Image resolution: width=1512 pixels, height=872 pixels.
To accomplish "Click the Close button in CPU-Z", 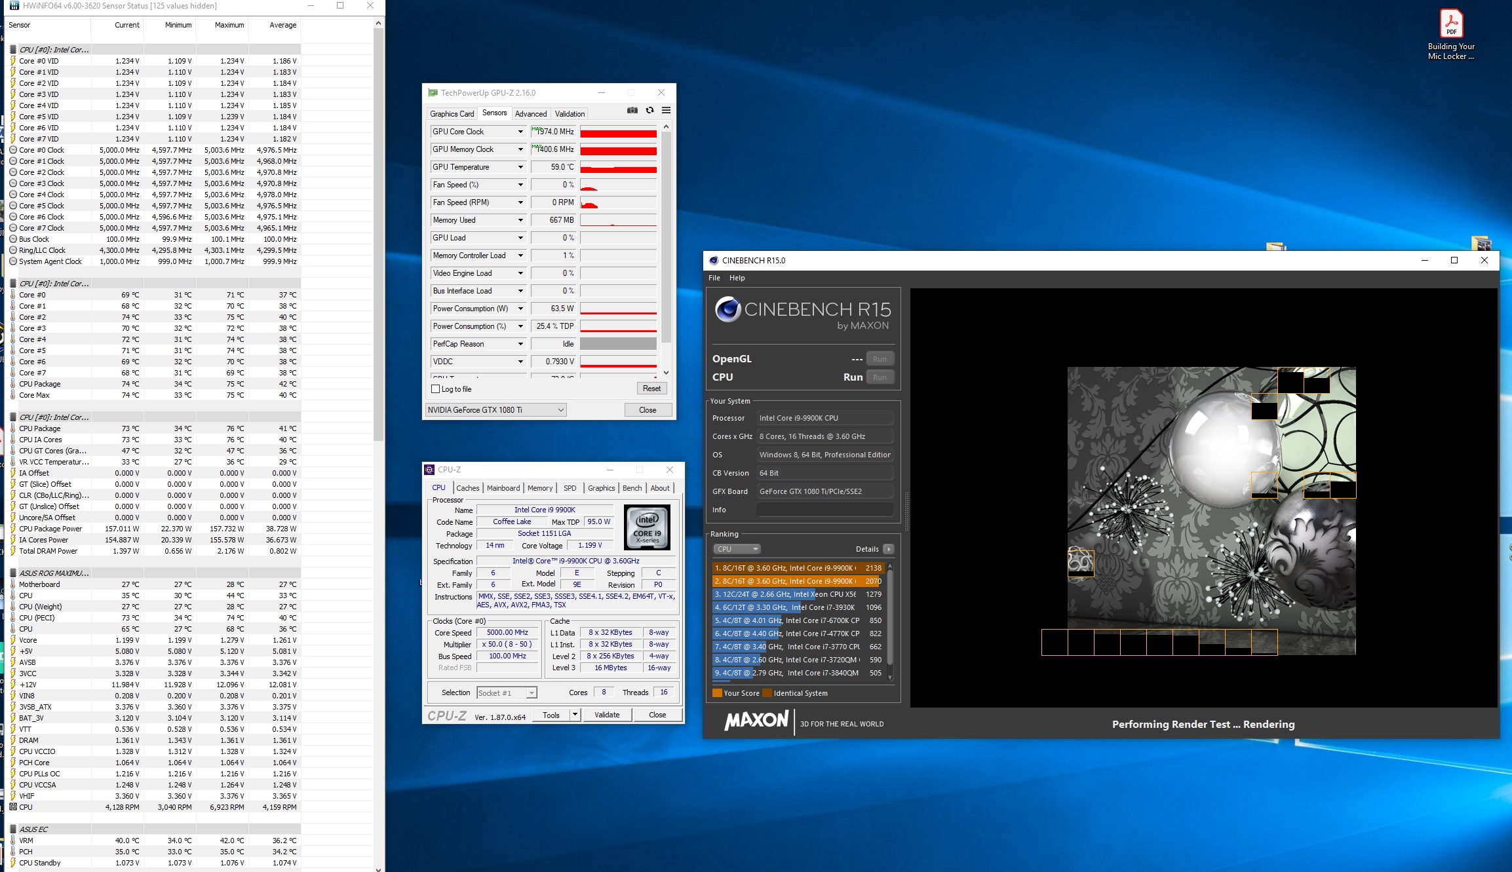I will 657,715.
